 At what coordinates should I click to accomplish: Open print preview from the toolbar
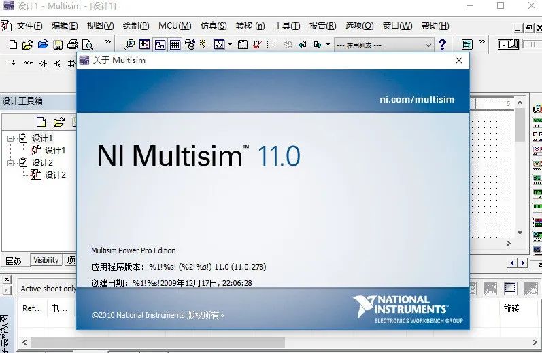[88, 45]
